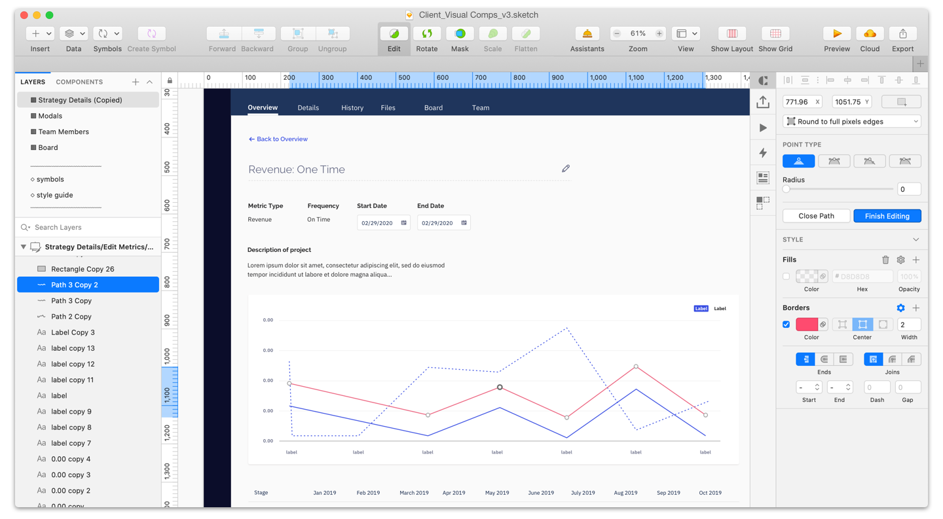Open Cloud upload icon
The width and height of the screenshot is (943, 519).
click(870, 33)
